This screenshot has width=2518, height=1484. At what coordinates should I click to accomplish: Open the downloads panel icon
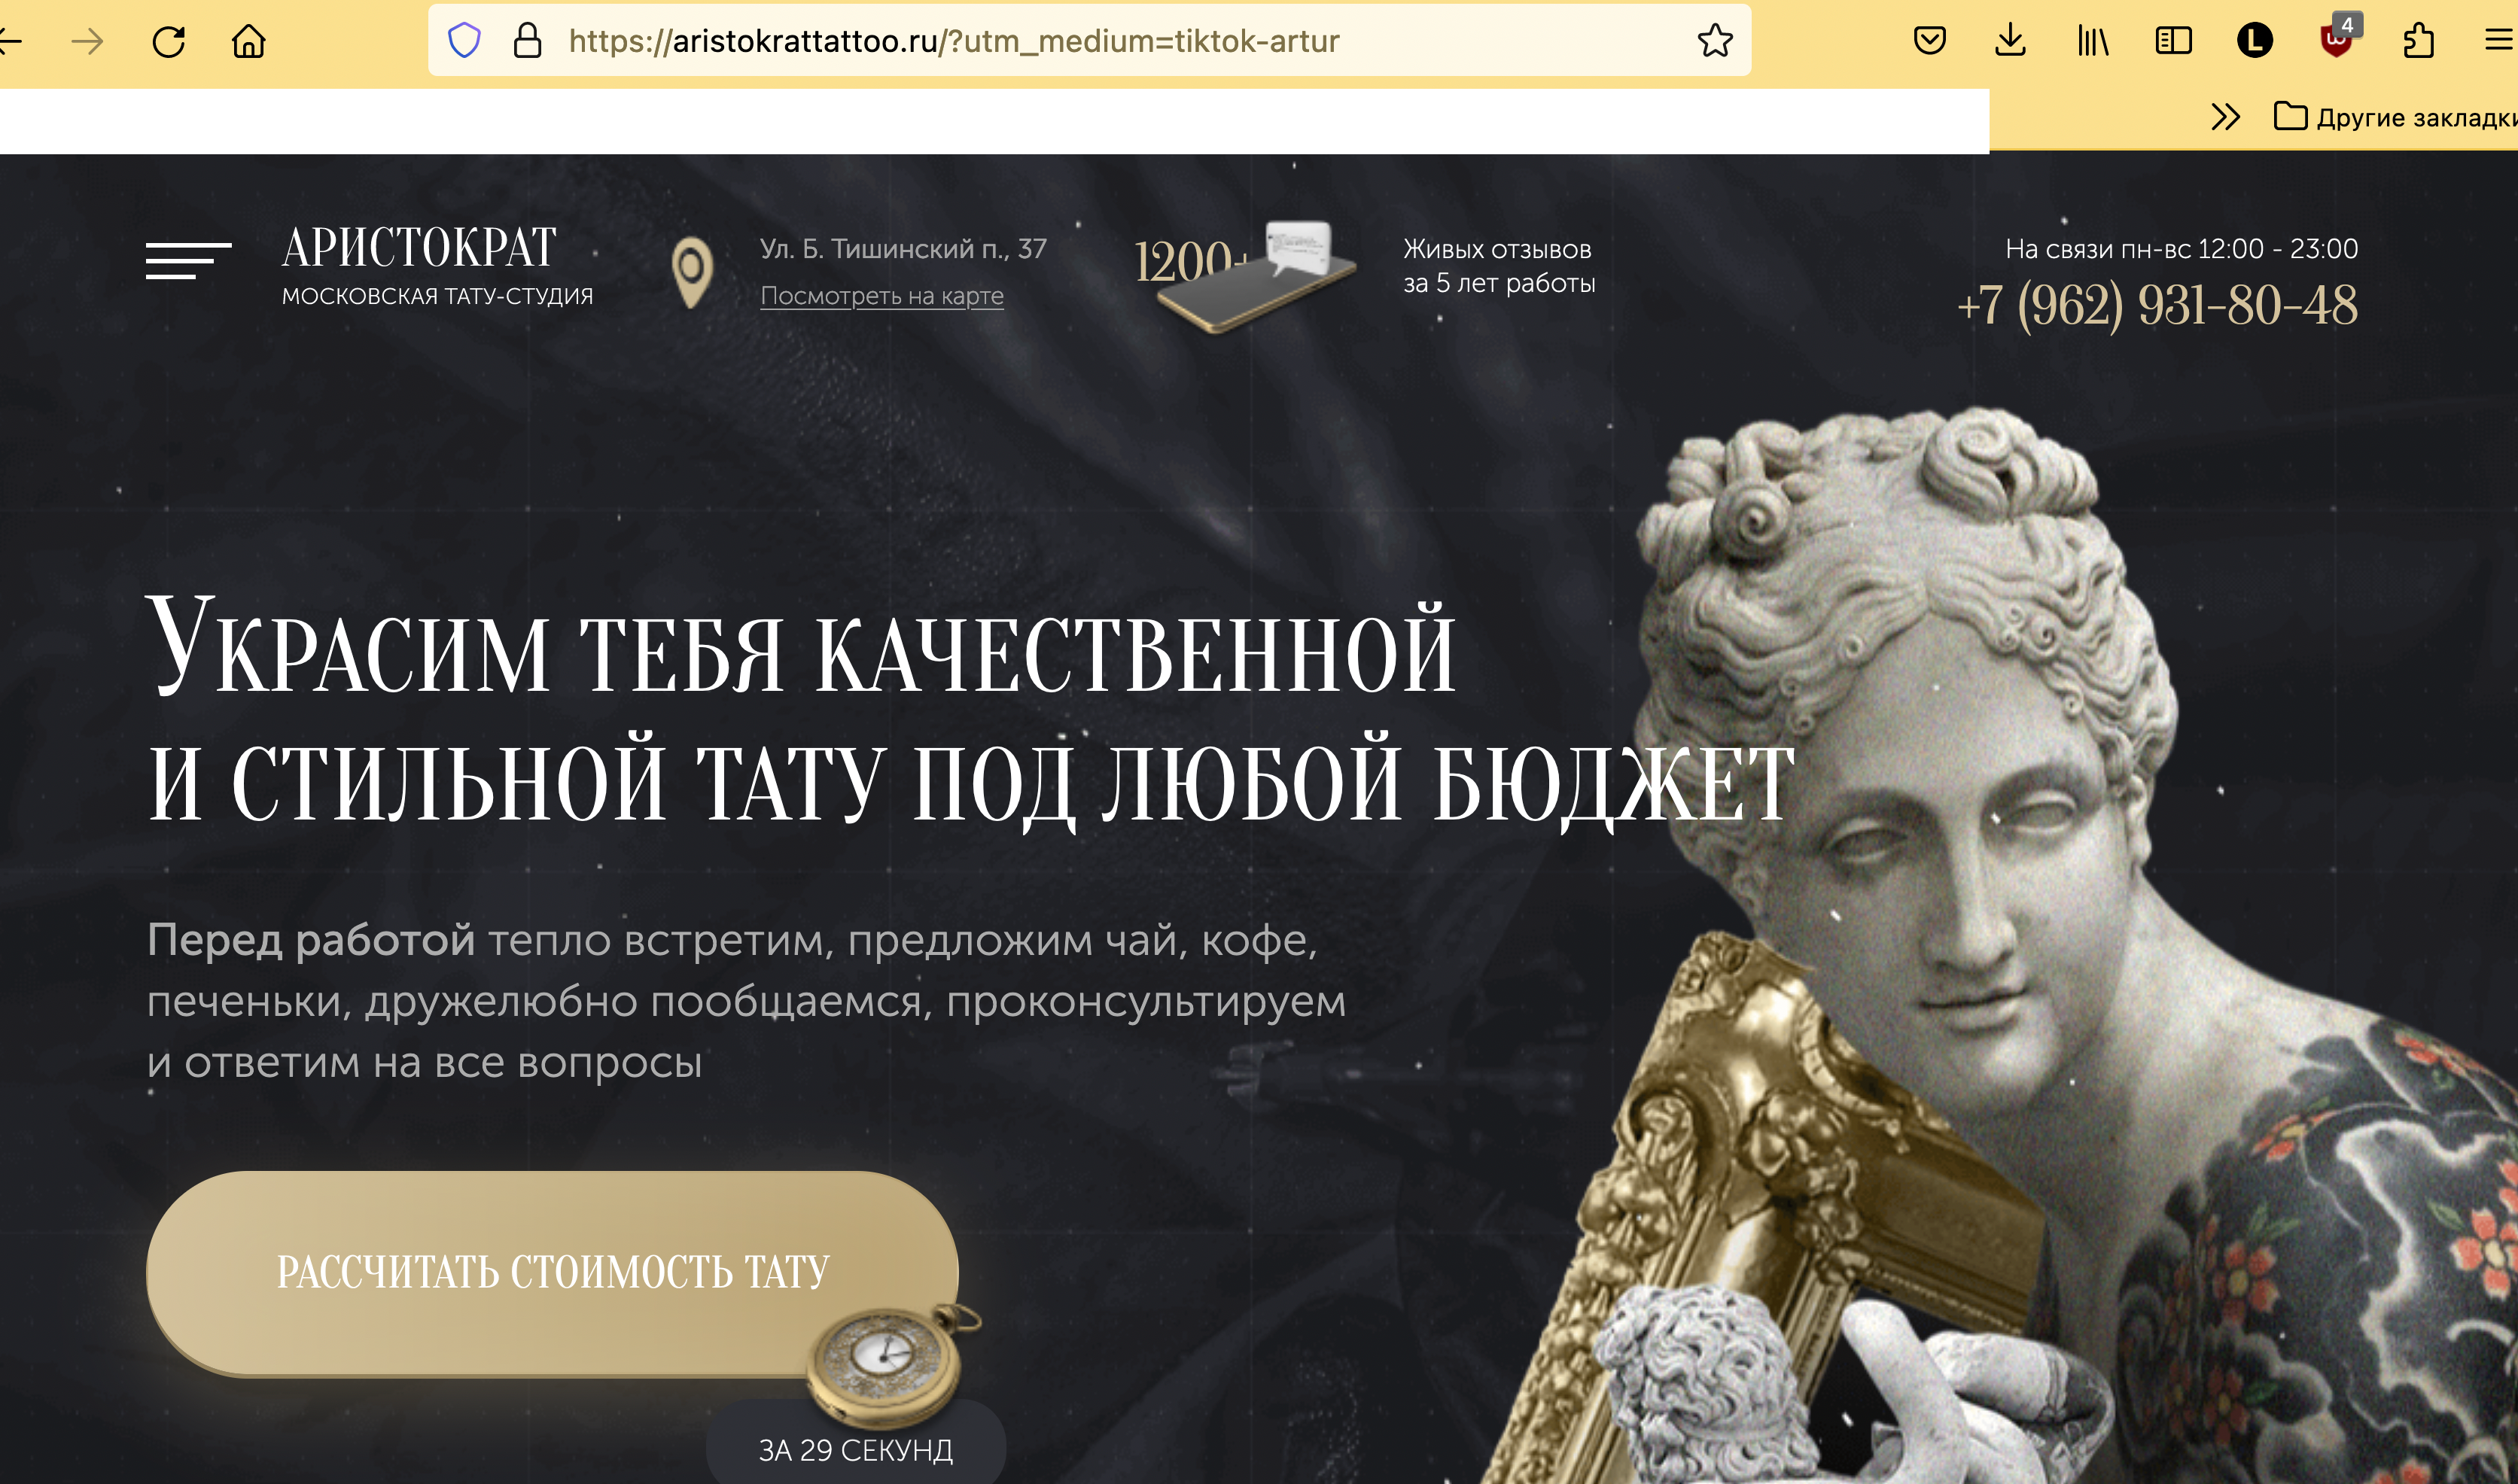pos(2010,41)
